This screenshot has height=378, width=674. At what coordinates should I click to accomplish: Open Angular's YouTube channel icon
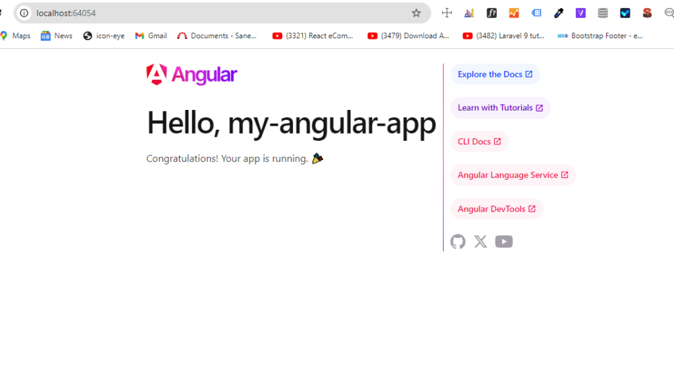(x=504, y=242)
